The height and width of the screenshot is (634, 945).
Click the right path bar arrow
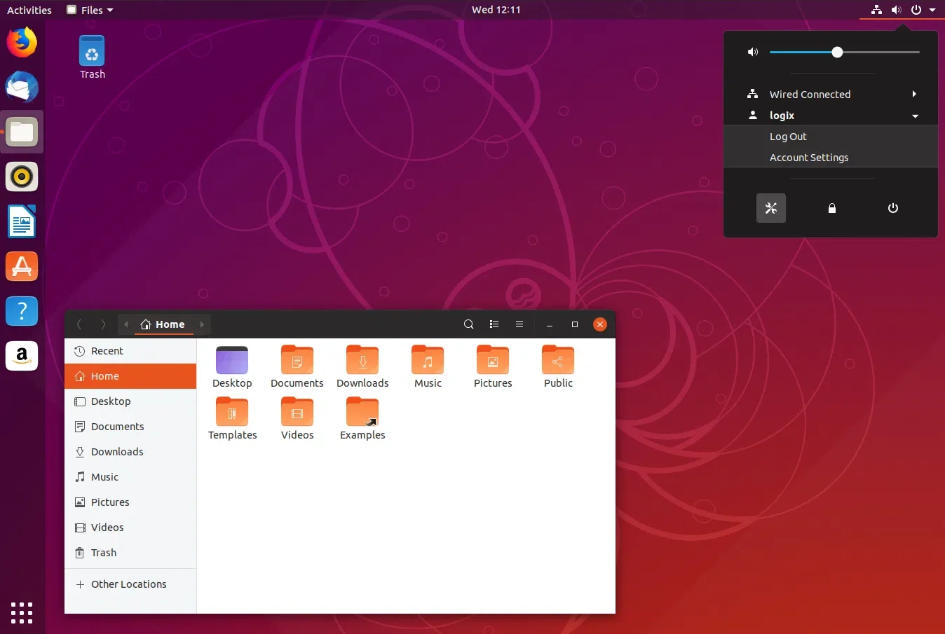pyautogui.click(x=202, y=324)
